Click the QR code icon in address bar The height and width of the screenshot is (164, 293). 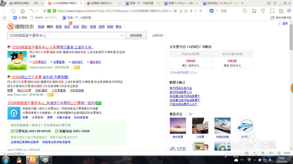(175, 11)
